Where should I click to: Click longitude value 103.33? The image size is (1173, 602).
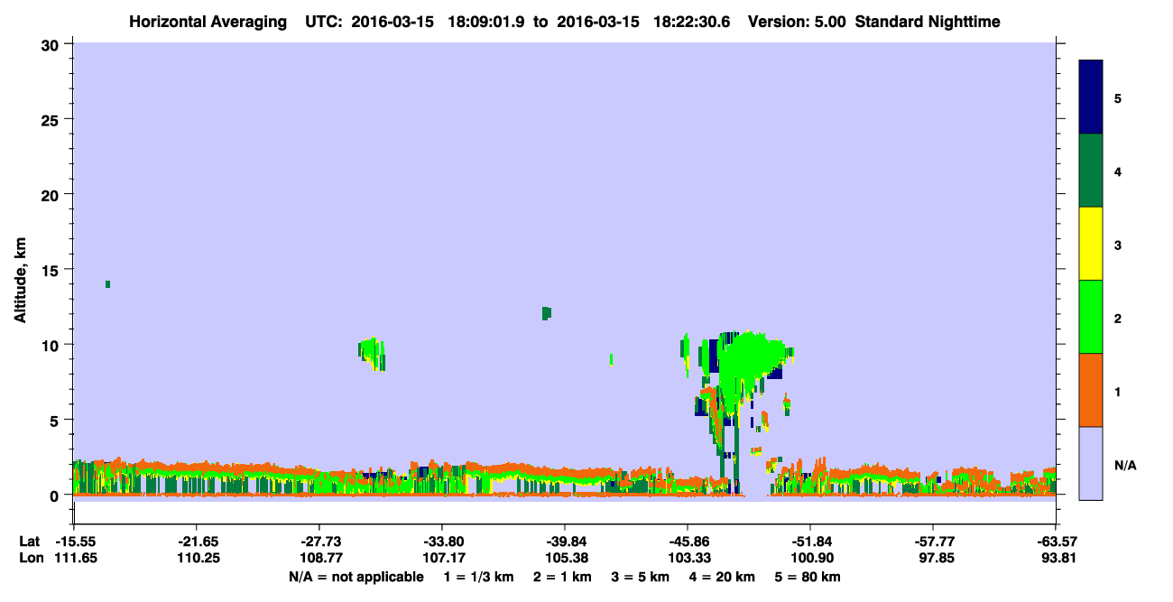[688, 558]
